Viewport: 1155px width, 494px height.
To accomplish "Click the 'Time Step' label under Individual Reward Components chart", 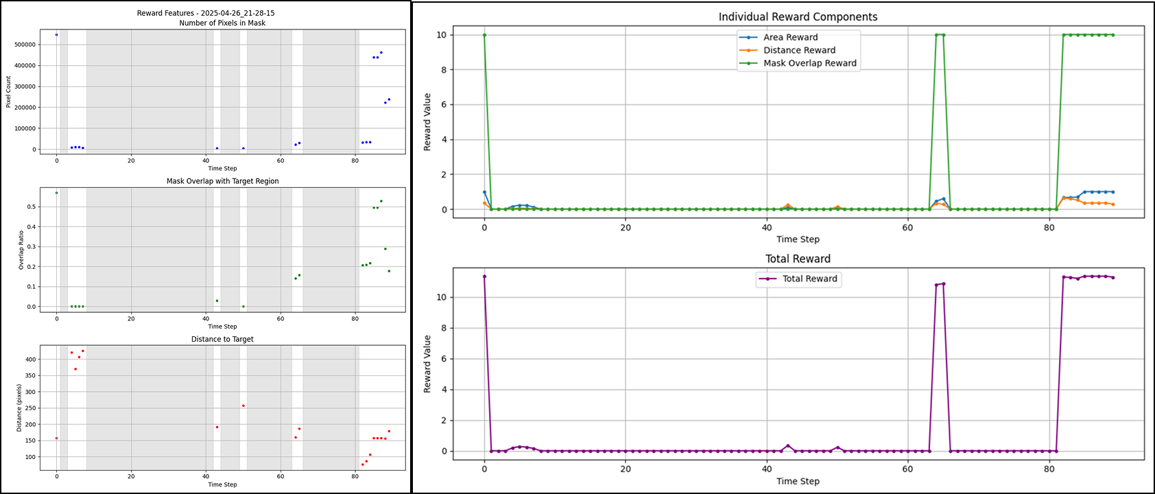I will pos(798,239).
